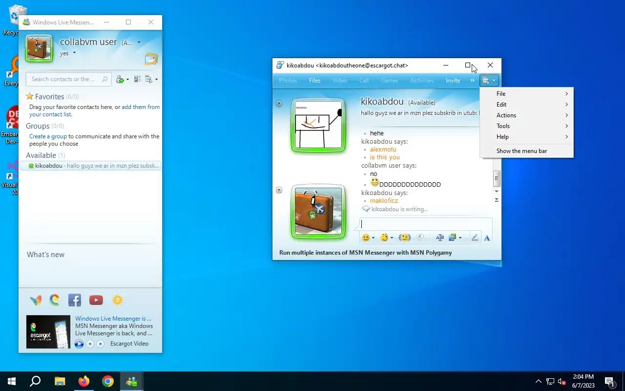Expand the add contact dropdown arrow
Image resolution: width=625 pixels, height=391 pixels.
pyautogui.click(x=127, y=80)
